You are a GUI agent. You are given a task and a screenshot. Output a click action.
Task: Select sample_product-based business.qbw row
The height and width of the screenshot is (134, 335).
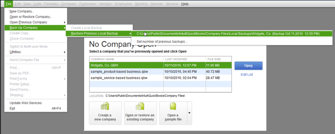tap(160, 72)
